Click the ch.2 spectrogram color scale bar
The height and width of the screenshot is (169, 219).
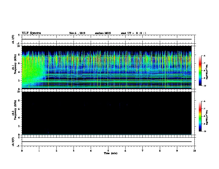click(200, 116)
